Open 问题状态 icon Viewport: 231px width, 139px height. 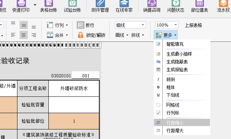click(x=175, y=3)
